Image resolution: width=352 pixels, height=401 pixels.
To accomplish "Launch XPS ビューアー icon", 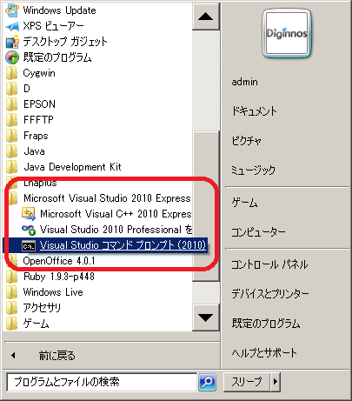I will pyautogui.click(x=12, y=26).
